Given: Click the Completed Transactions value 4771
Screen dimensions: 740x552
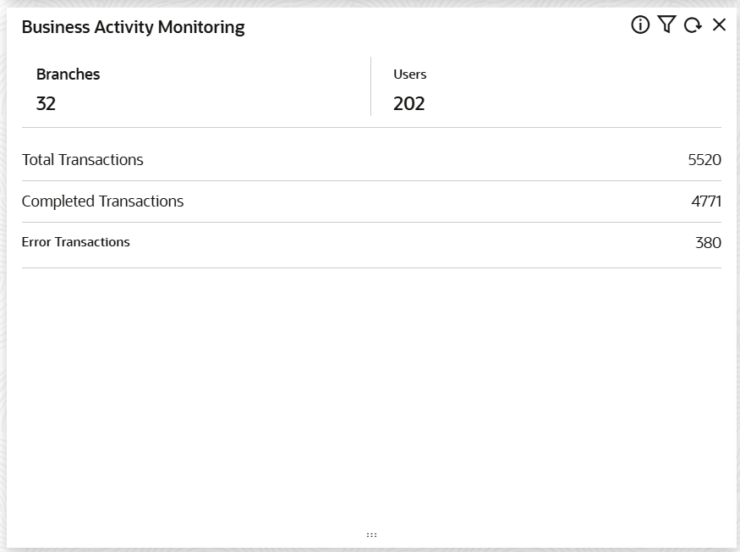Looking at the screenshot, I should click(705, 201).
